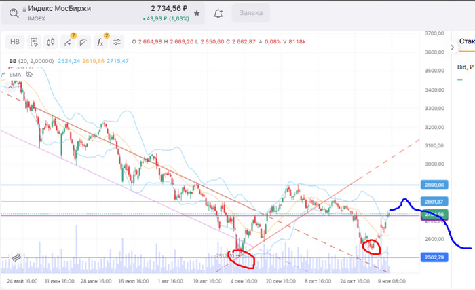Click the 3700,00 price axis label
This screenshot has width=475, height=290.
(434, 33)
